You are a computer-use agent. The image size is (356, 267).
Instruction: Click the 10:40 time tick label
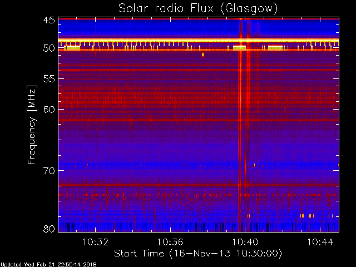(245, 242)
